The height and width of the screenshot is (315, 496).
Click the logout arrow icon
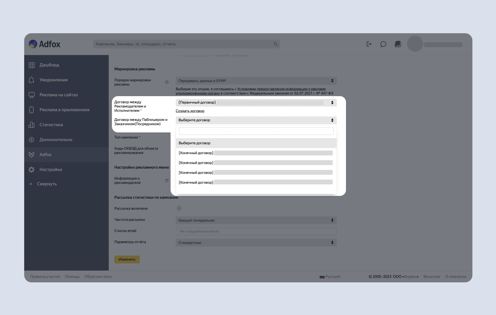(369, 44)
